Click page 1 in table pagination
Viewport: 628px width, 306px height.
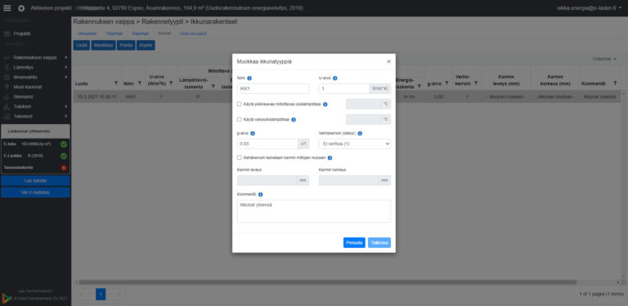coord(101,295)
